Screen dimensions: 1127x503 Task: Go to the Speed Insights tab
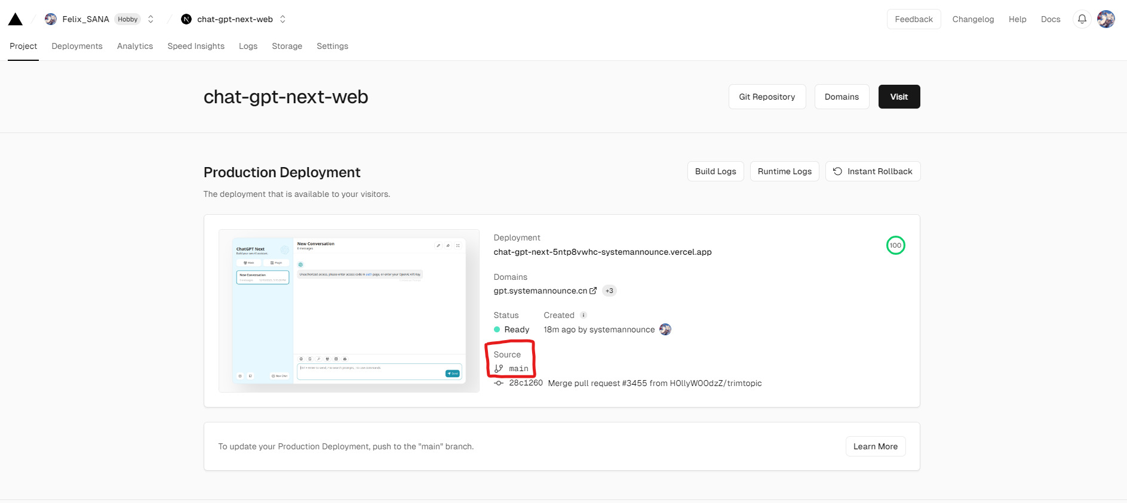(196, 46)
